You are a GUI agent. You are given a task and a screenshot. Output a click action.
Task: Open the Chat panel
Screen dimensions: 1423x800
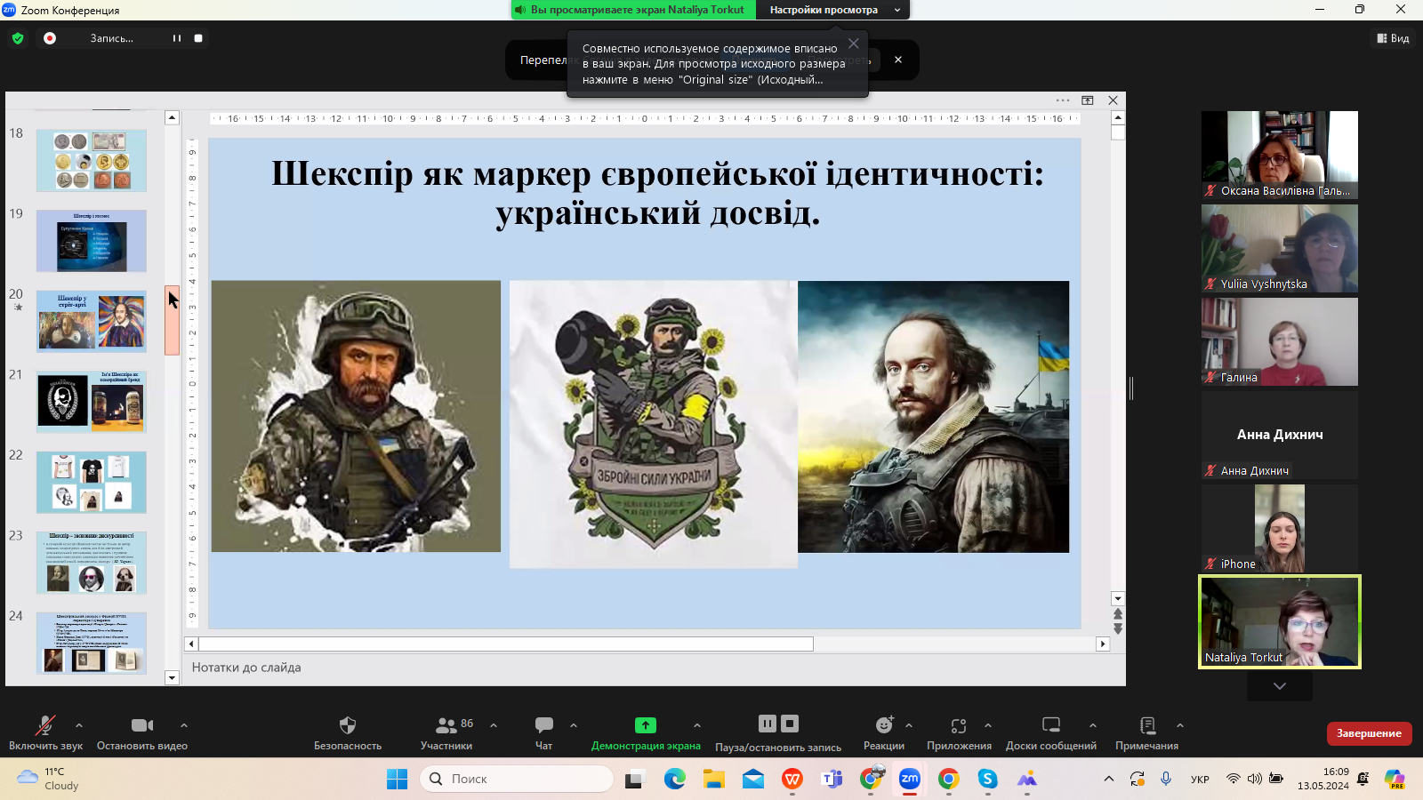pyautogui.click(x=543, y=725)
